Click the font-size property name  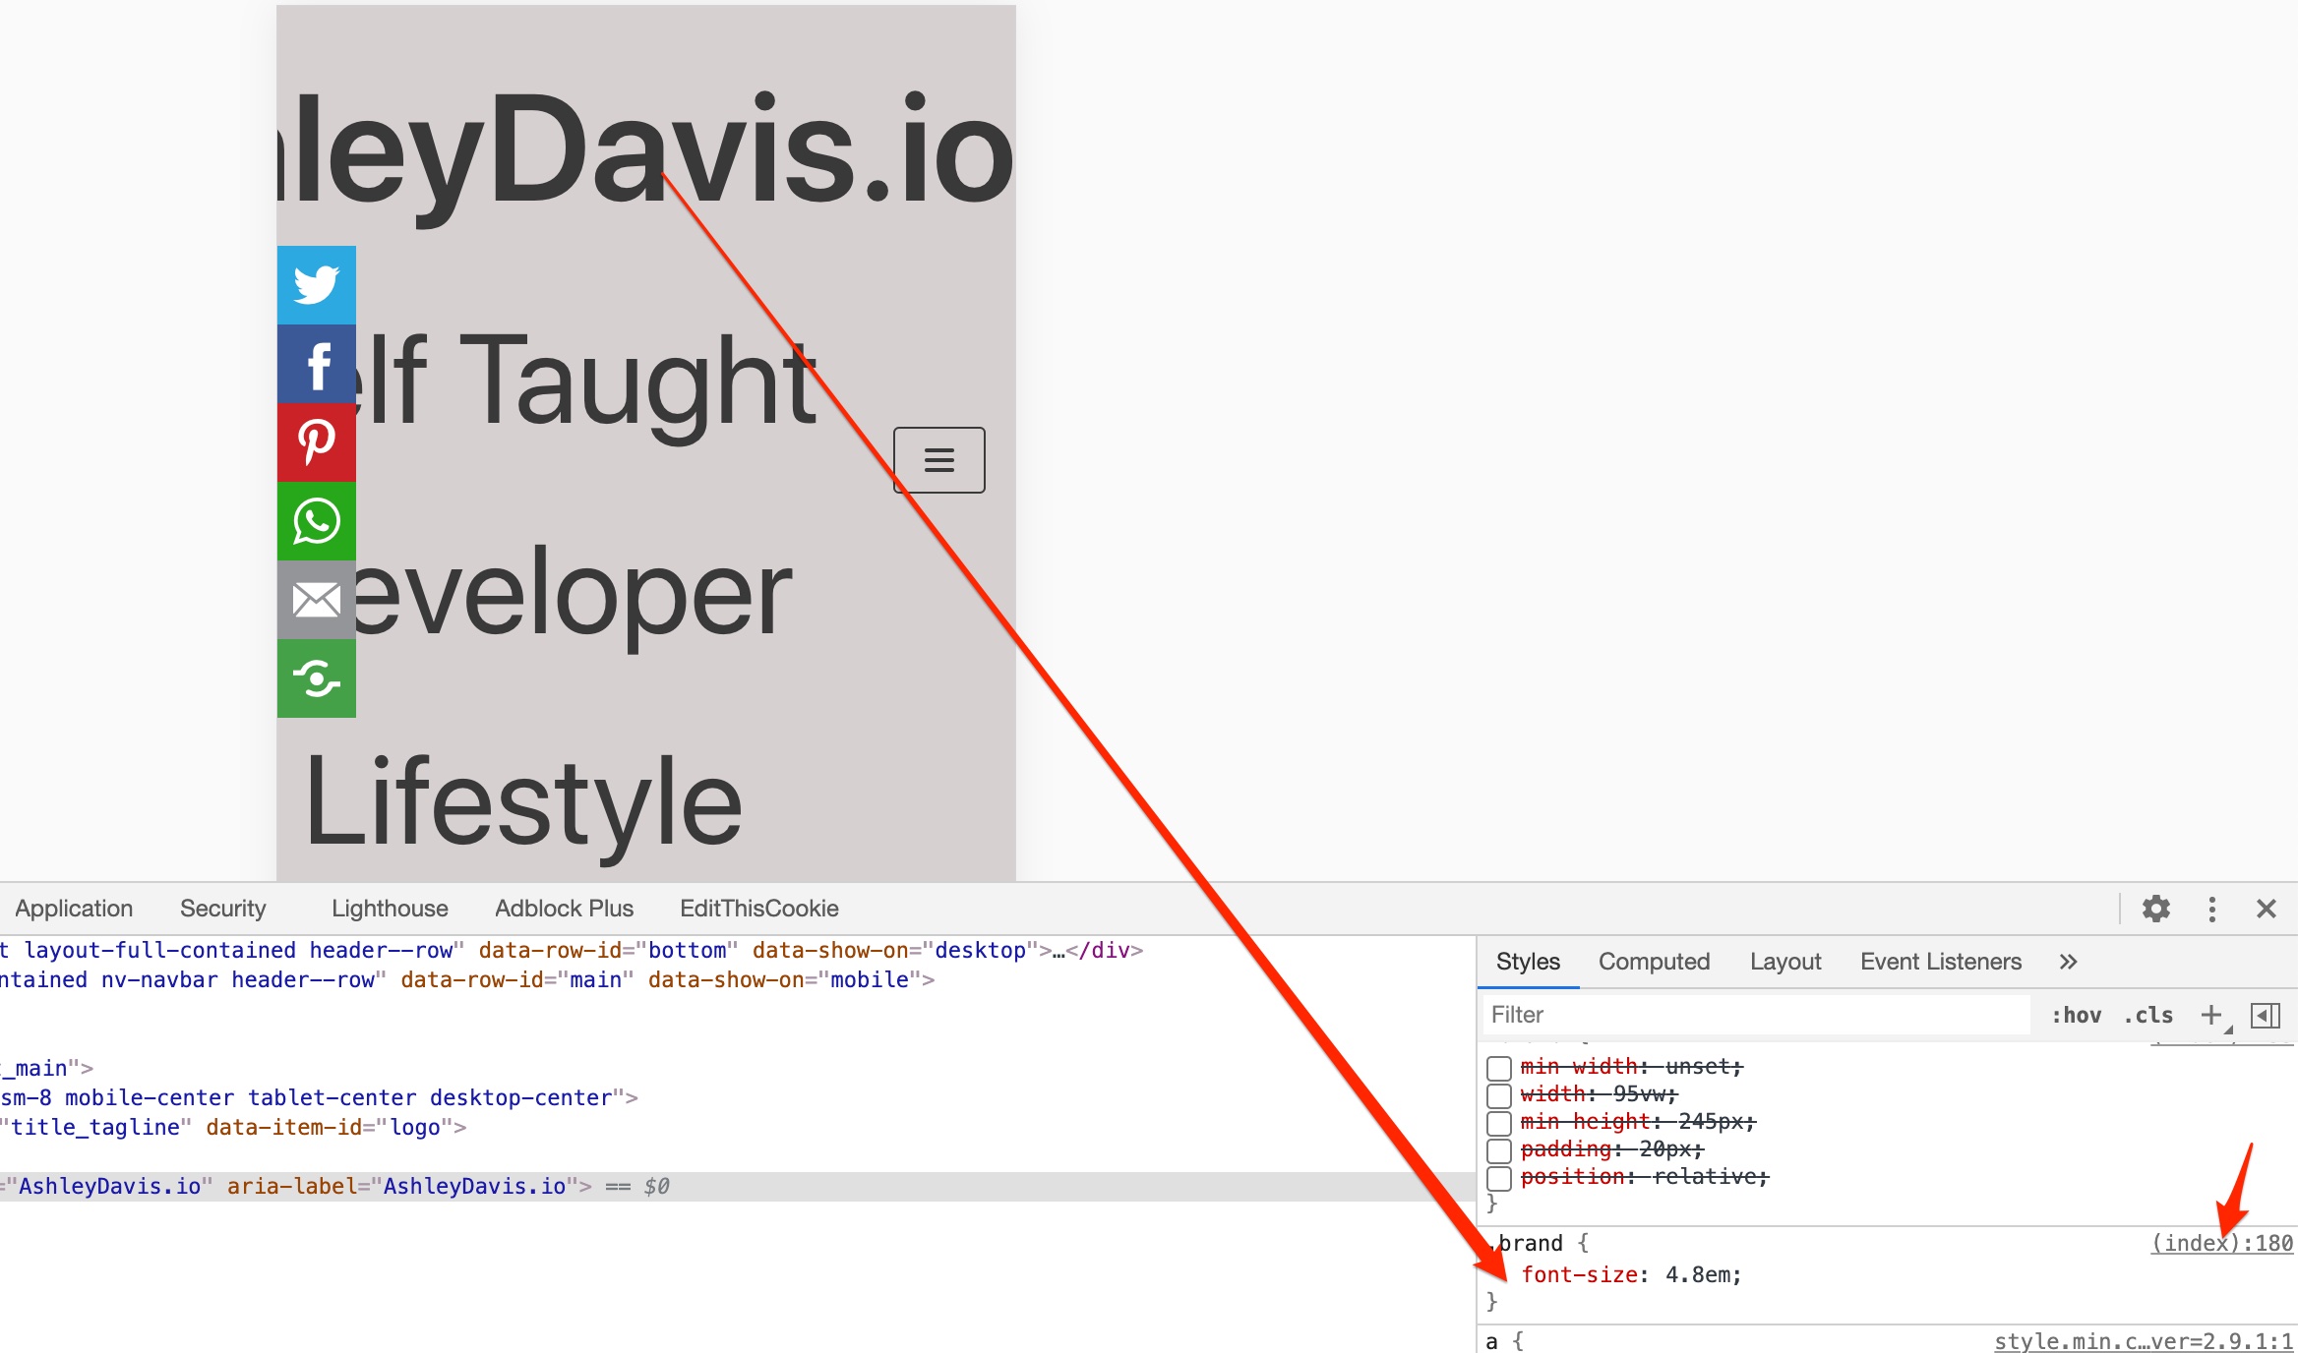click(1579, 1274)
